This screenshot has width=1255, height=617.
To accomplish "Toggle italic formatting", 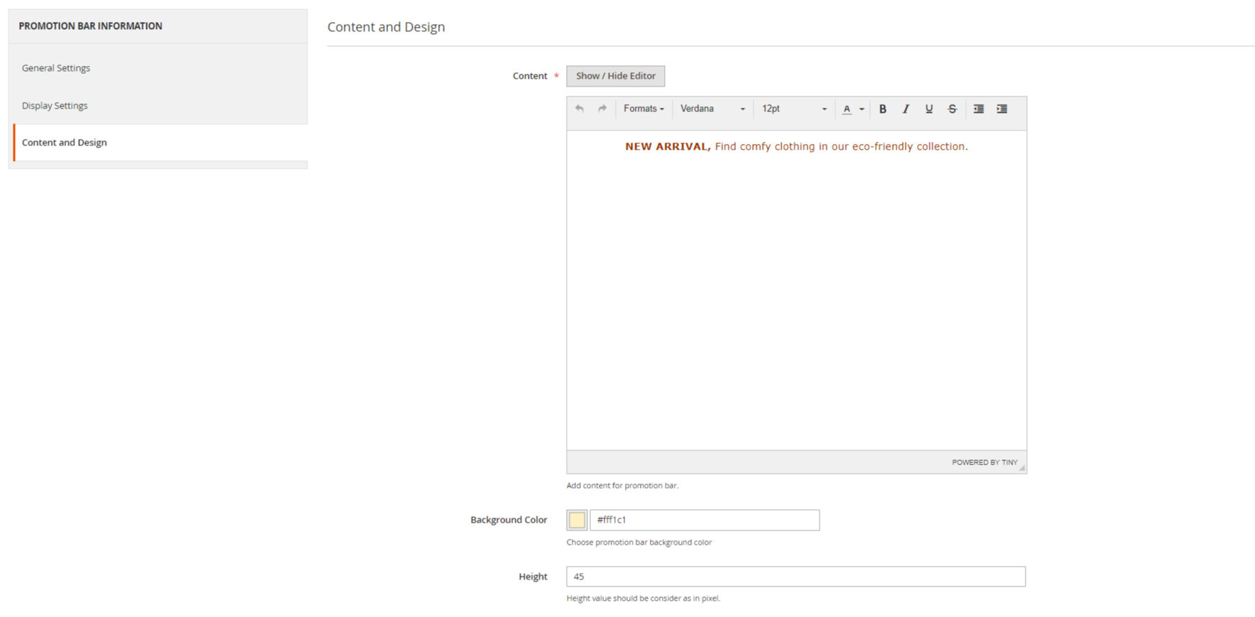I will [906, 109].
